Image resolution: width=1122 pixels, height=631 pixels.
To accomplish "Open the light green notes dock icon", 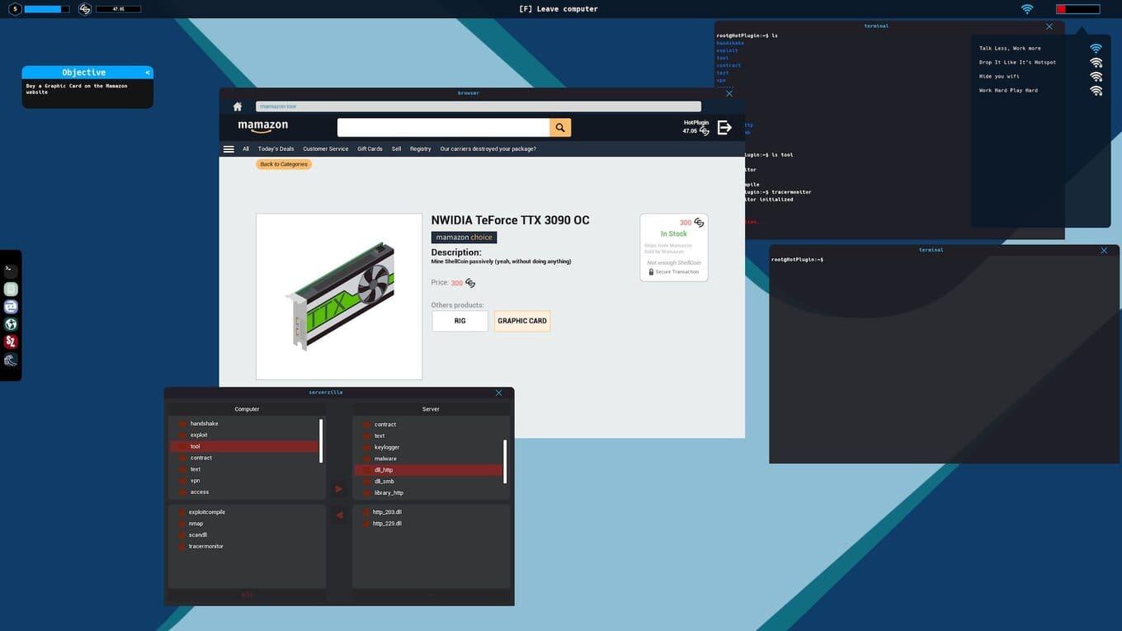I will tap(11, 289).
